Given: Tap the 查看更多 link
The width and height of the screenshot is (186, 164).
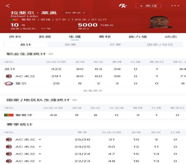Looking at the screenshot, I should coord(93,91).
